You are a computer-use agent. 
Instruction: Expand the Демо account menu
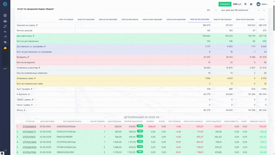[265, 4]
